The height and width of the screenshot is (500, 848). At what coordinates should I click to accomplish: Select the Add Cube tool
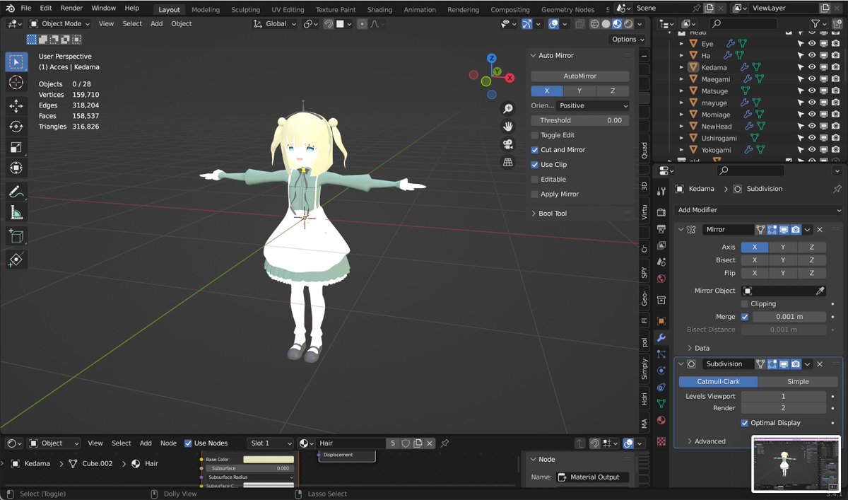coord(16,236)
